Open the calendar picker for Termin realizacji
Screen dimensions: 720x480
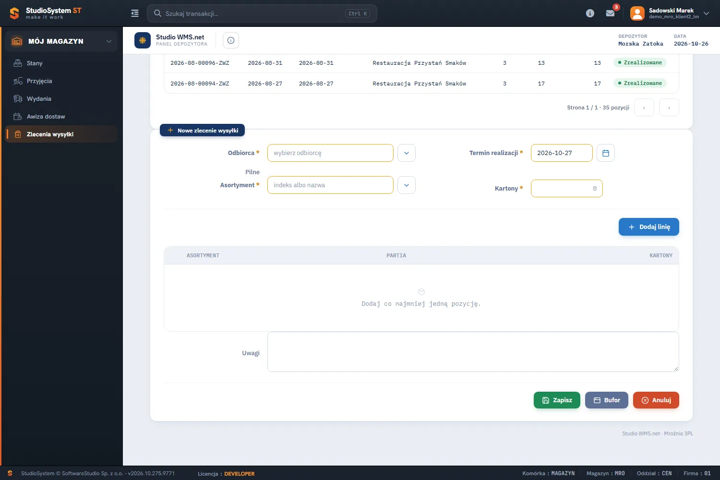[606, 153]
